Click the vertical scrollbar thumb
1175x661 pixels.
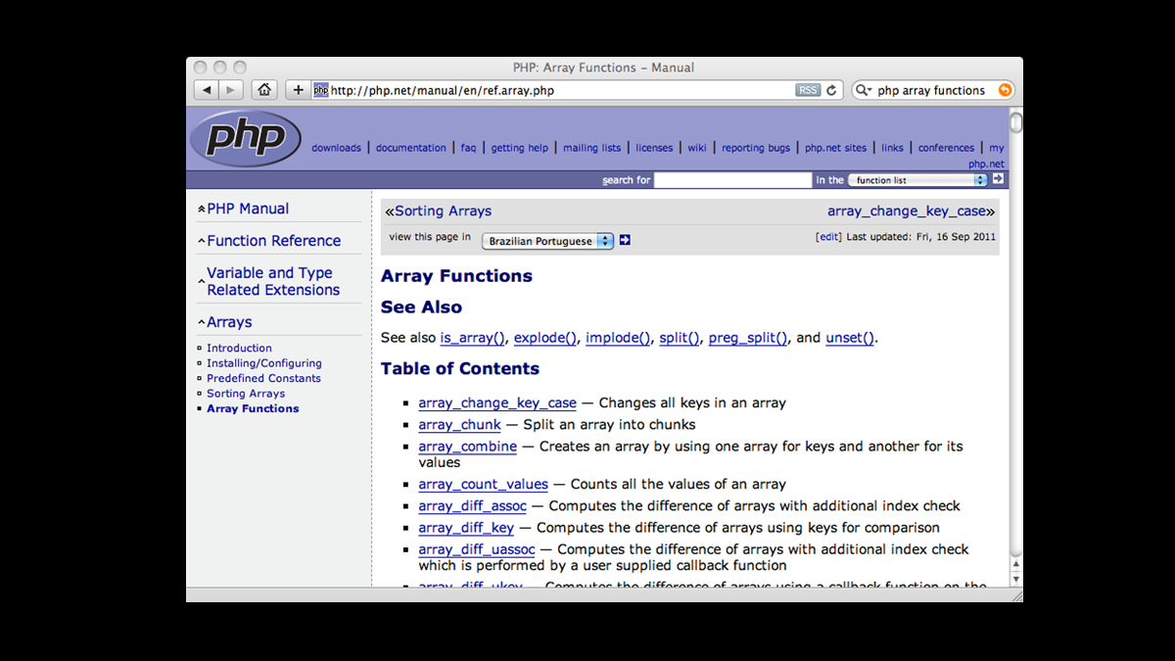point(1016,123)
